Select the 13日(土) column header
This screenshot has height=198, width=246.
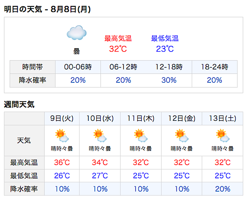click(x=223, y=118)
